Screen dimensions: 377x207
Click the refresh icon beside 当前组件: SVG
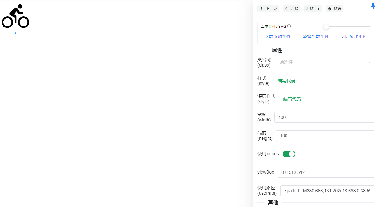pos(289,26)
